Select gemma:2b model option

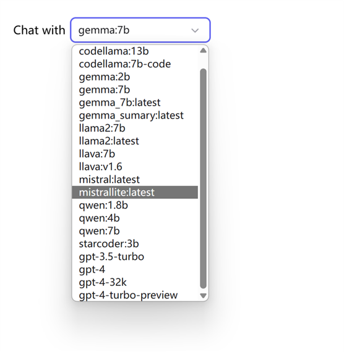tap(135, 77)
